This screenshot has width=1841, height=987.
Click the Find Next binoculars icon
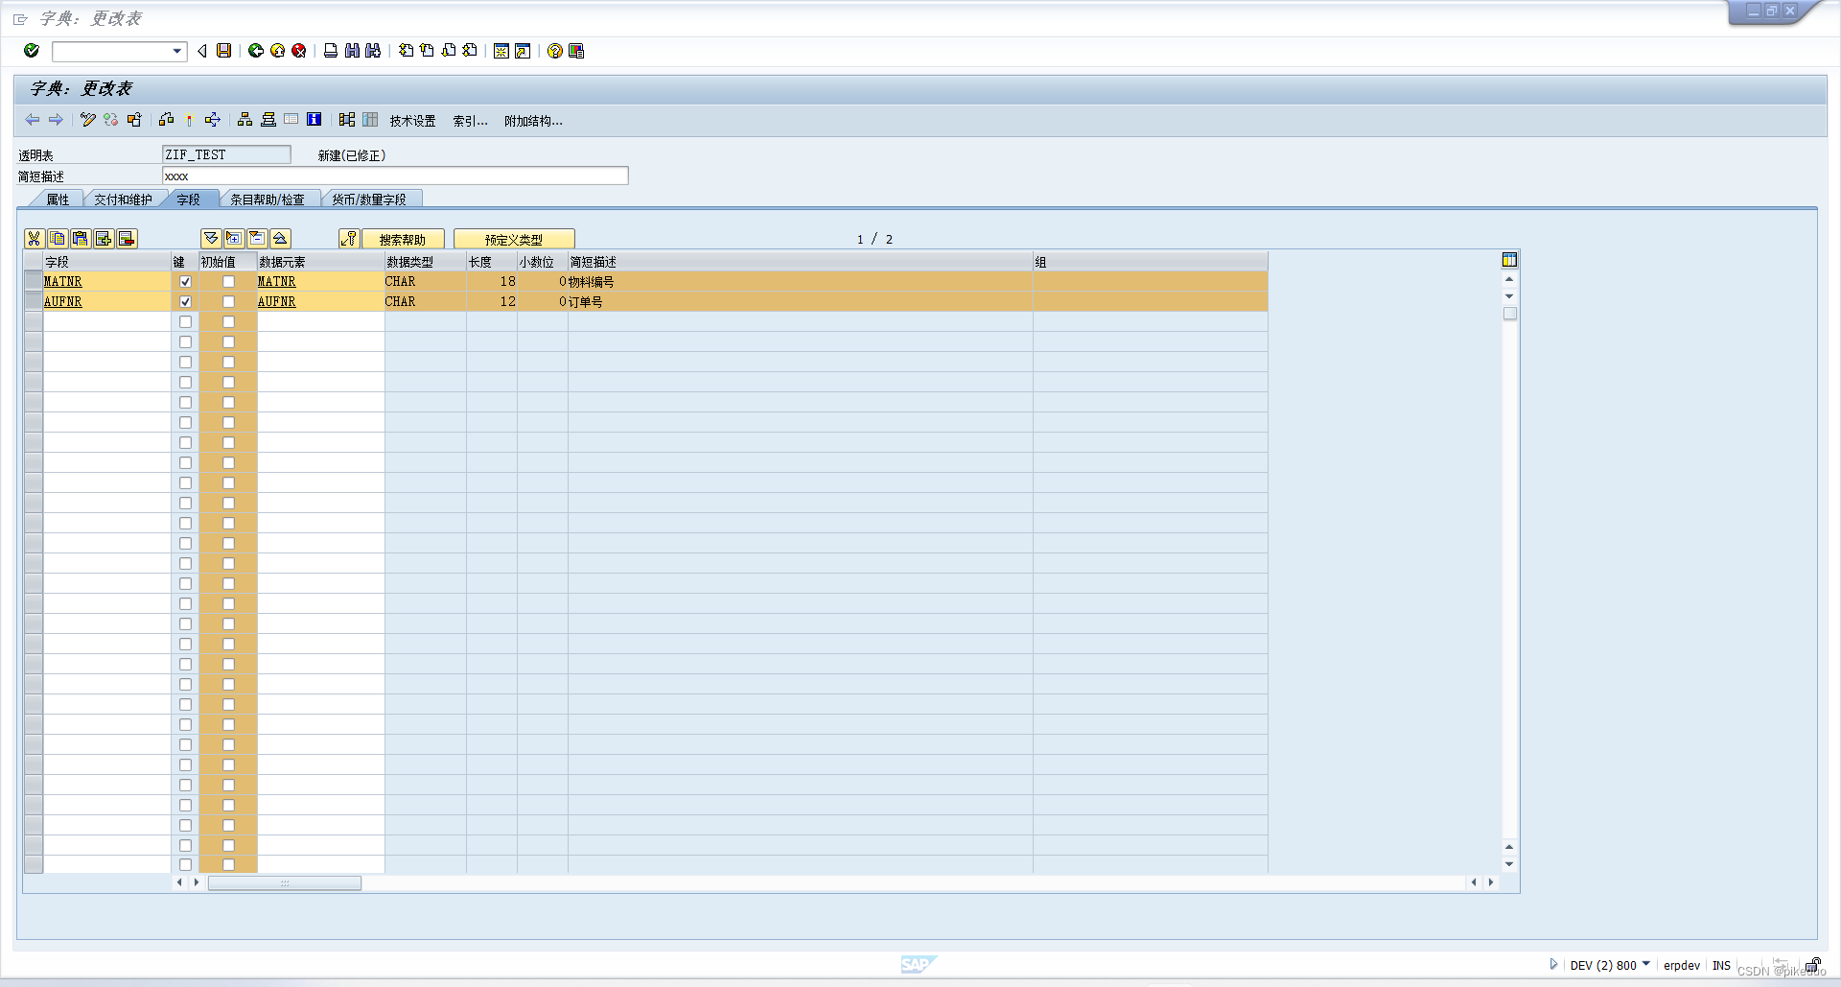[373, 51]
